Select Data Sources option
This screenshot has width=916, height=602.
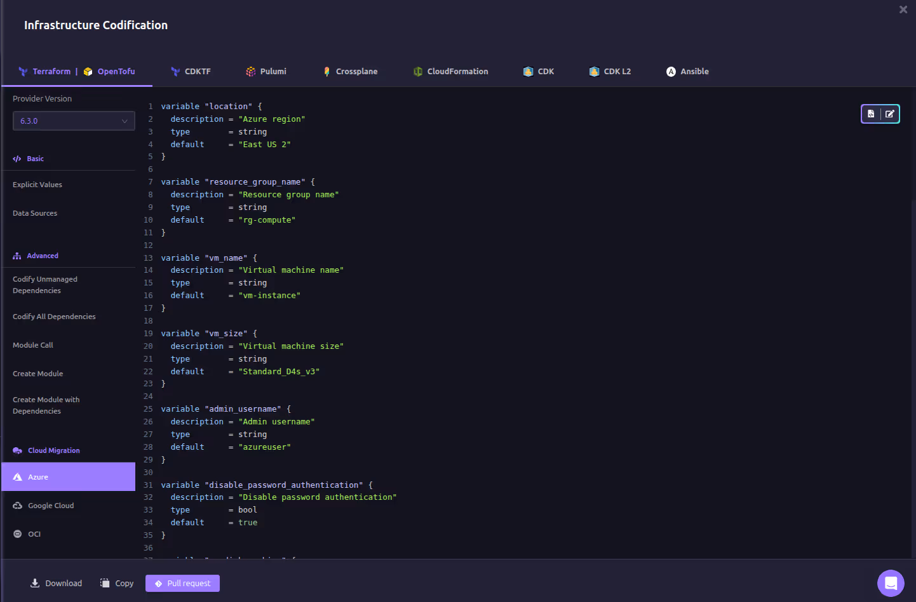pos(35,213)
